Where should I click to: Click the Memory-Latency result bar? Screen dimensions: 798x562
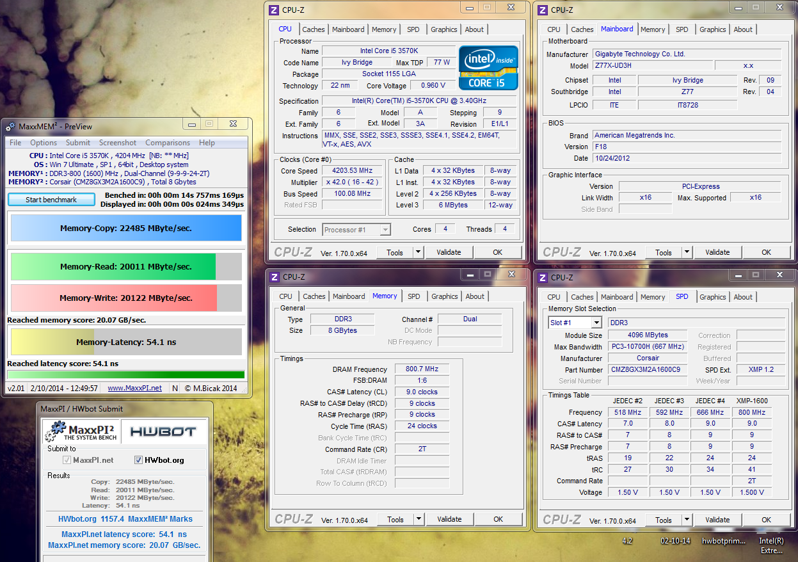point(126,342)
